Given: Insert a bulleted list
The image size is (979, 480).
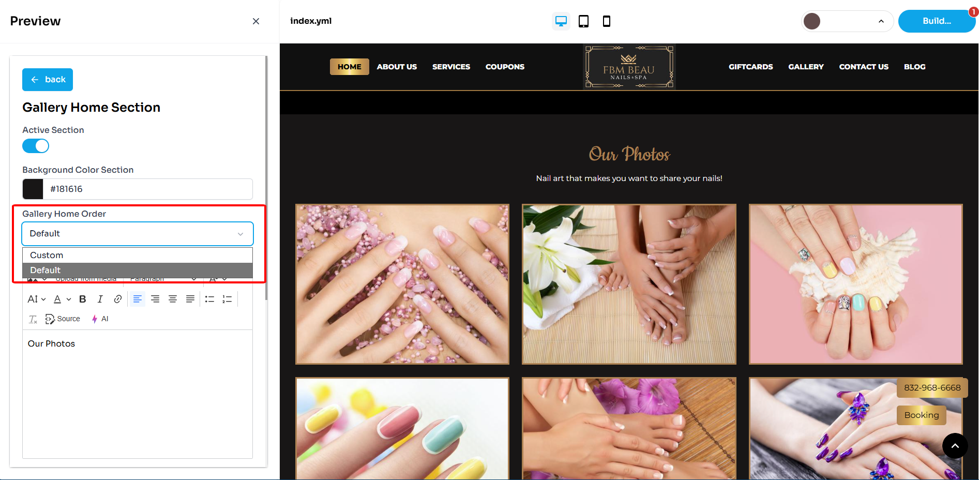Looking at the screenshot, I should coord(209,299).
